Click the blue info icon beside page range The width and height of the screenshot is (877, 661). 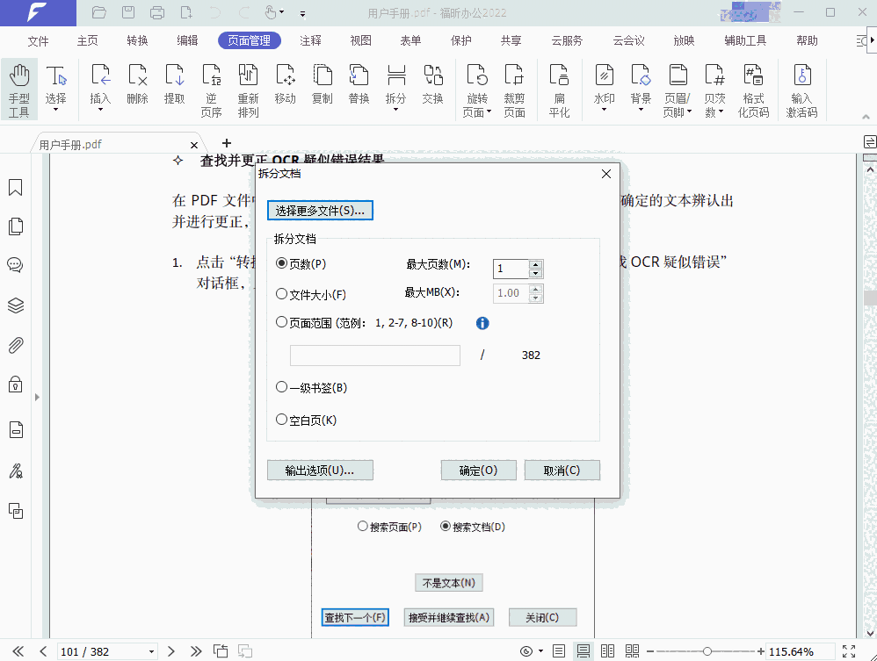482,323
